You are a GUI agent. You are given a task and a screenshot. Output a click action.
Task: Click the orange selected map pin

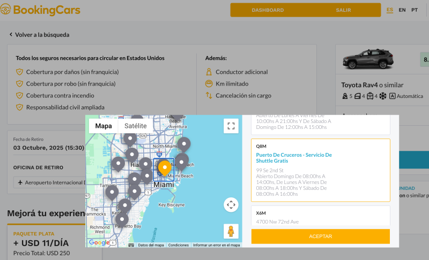click(165, 168)
